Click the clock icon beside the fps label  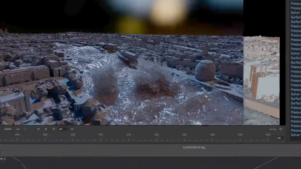[x=280, y=129]
